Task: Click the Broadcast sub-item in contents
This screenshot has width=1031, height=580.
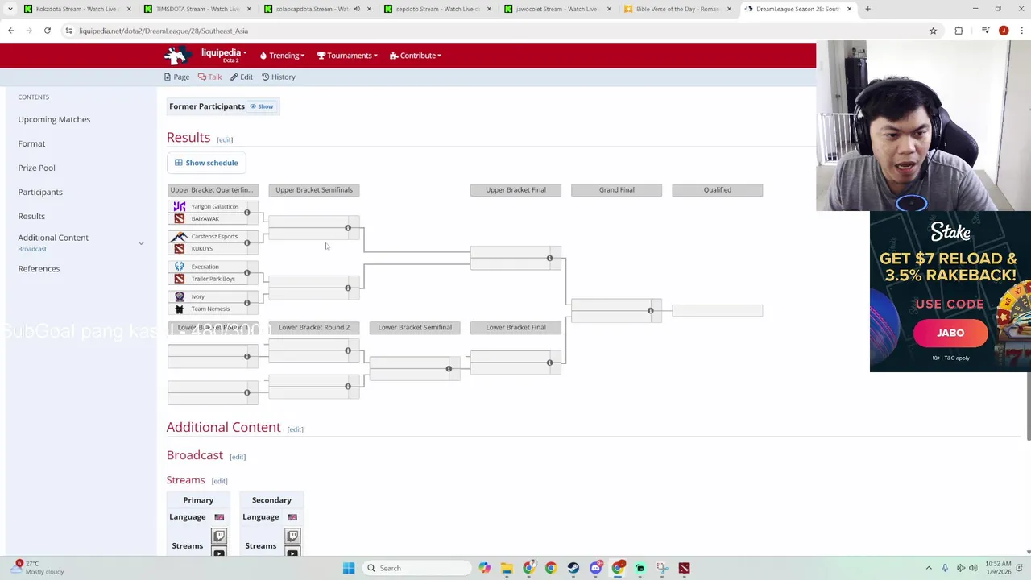Action: (x=32, y=249)
